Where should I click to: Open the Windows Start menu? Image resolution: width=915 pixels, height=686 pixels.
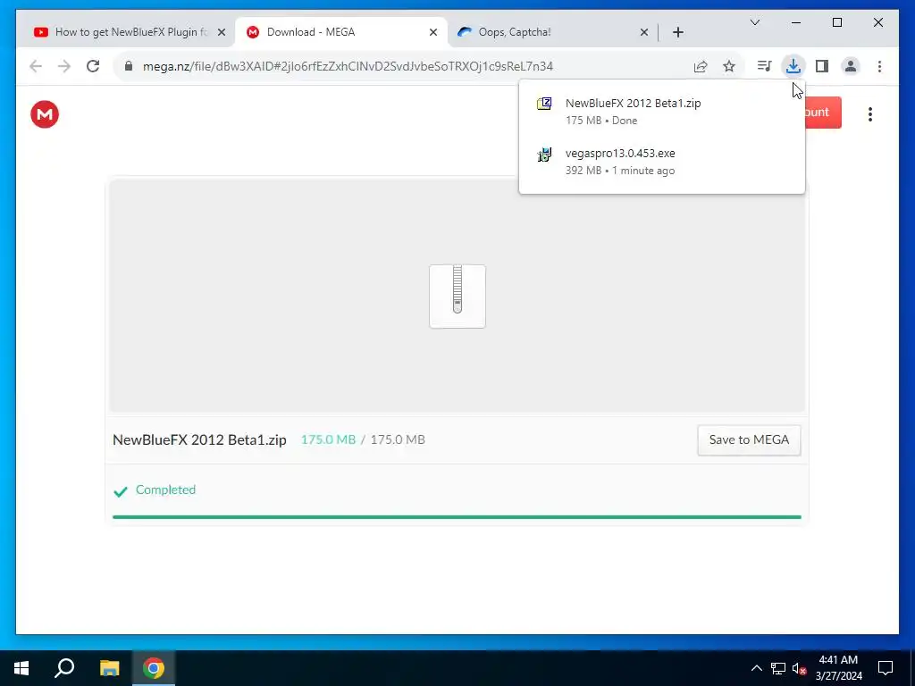(21, 668)
